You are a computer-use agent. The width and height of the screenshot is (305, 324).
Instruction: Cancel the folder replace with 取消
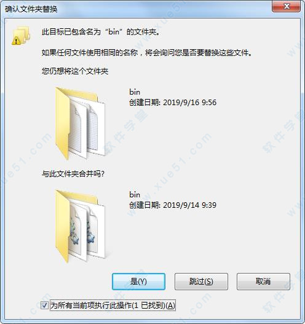point(263,282)
